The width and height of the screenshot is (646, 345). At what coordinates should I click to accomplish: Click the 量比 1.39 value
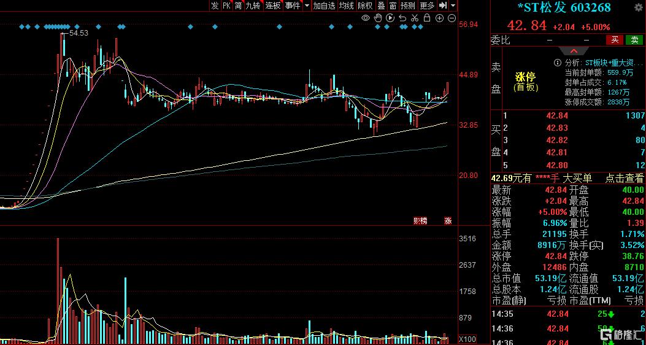[634, 223]
